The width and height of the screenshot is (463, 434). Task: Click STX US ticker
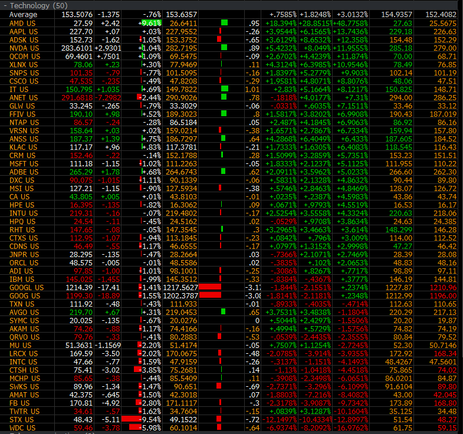coord(22,420)
